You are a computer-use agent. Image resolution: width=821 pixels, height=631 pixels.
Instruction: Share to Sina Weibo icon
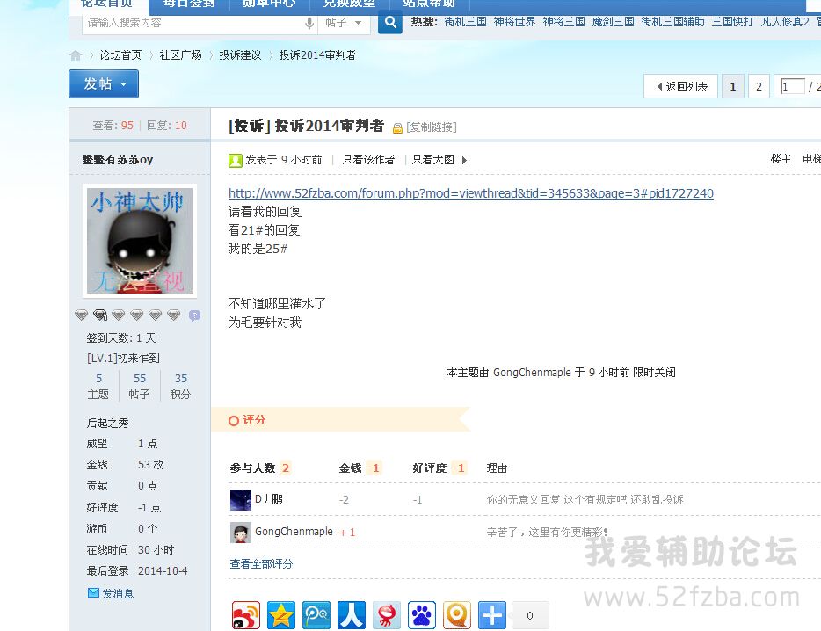[246, 615]
